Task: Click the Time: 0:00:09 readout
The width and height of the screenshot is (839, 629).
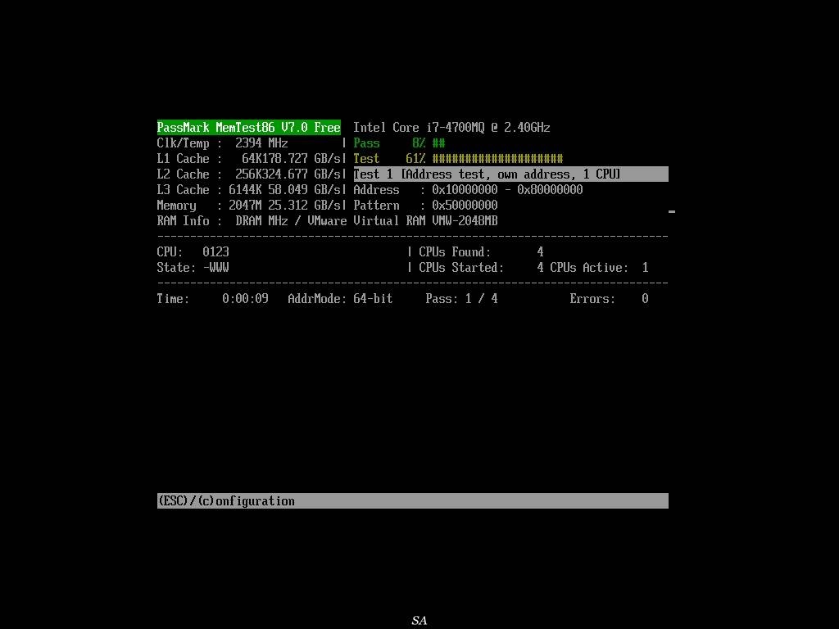Action: 213,298
